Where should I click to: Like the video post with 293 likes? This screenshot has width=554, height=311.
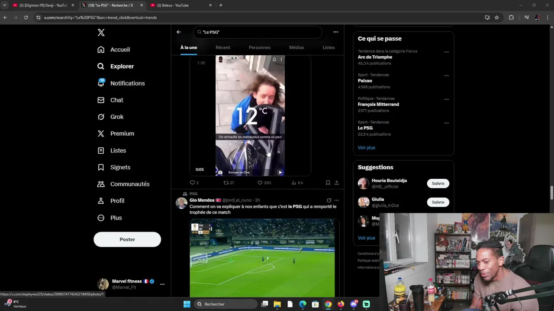(x=264, y=183)
